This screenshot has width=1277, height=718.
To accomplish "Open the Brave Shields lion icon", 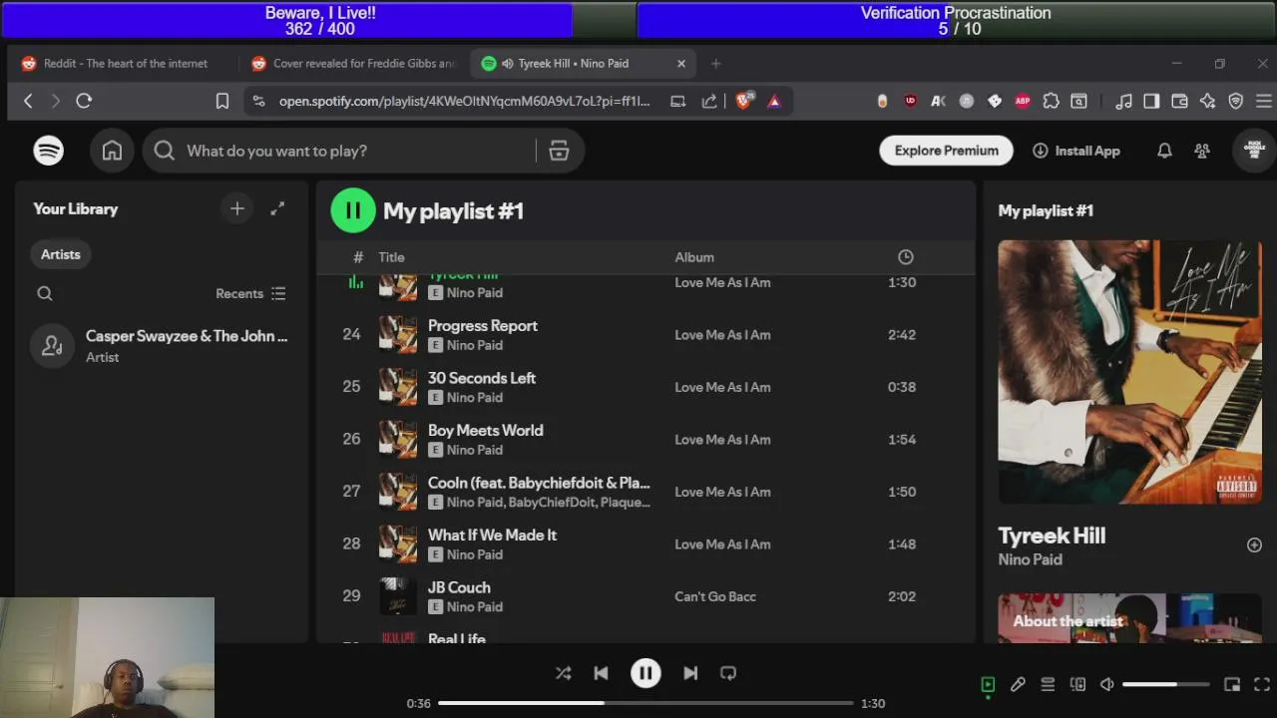I will [743, 101].
